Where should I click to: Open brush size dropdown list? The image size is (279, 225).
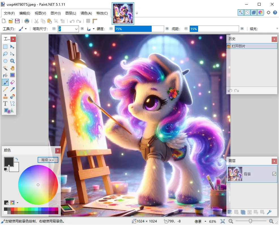[76, 29]
